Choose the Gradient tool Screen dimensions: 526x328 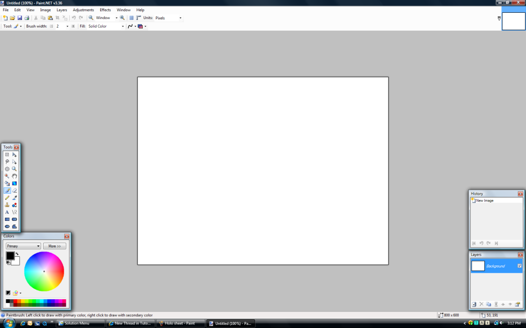click(x=14, y=183)
